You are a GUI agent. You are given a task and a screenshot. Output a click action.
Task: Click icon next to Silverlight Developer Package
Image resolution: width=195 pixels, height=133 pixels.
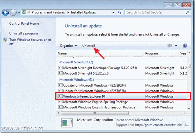click(x=60, y=68)
